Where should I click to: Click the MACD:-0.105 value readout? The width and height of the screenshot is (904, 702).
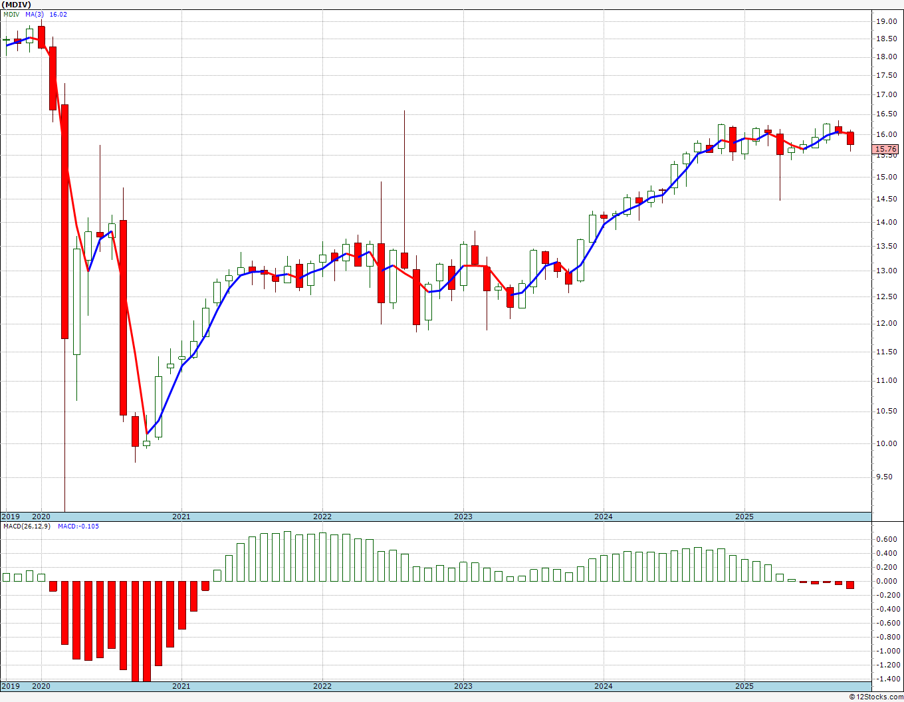pos(78,526)
